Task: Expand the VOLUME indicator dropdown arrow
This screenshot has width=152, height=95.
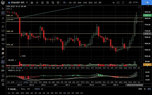Action: [x=15, y=60]
